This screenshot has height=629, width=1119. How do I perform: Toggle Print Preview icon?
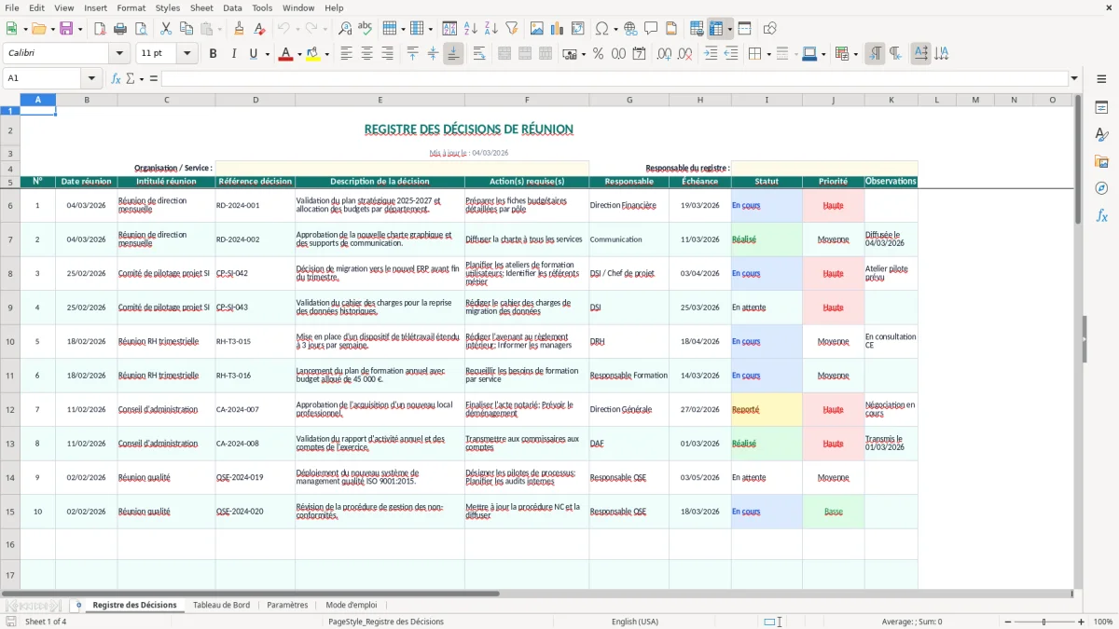(140, 29)
